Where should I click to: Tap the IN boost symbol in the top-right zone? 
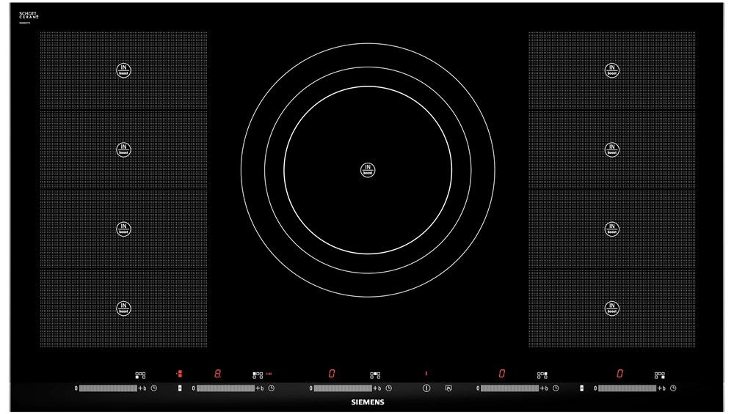[x=611, y=70]
